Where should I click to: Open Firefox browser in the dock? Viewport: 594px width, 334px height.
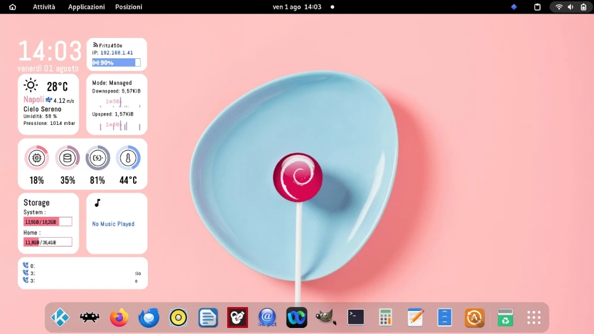[119, 317]
